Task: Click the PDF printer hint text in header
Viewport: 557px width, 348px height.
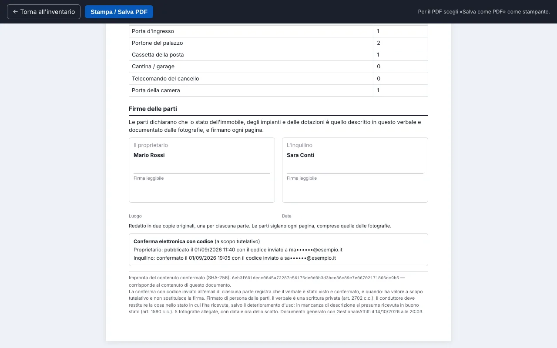Action: click(484, 12)
